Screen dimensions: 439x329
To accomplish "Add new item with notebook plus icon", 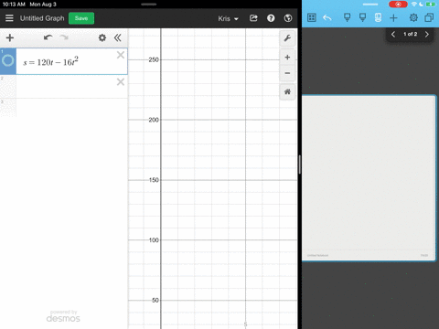I will (393, 18).
